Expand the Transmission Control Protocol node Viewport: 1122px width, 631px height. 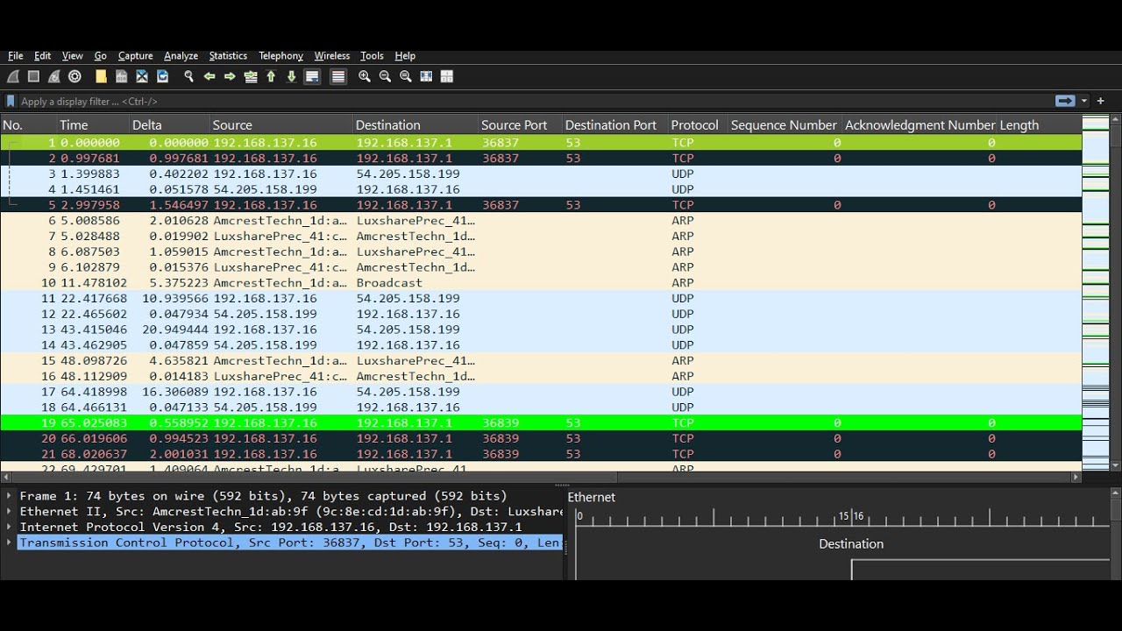click(x=9, y=542)
